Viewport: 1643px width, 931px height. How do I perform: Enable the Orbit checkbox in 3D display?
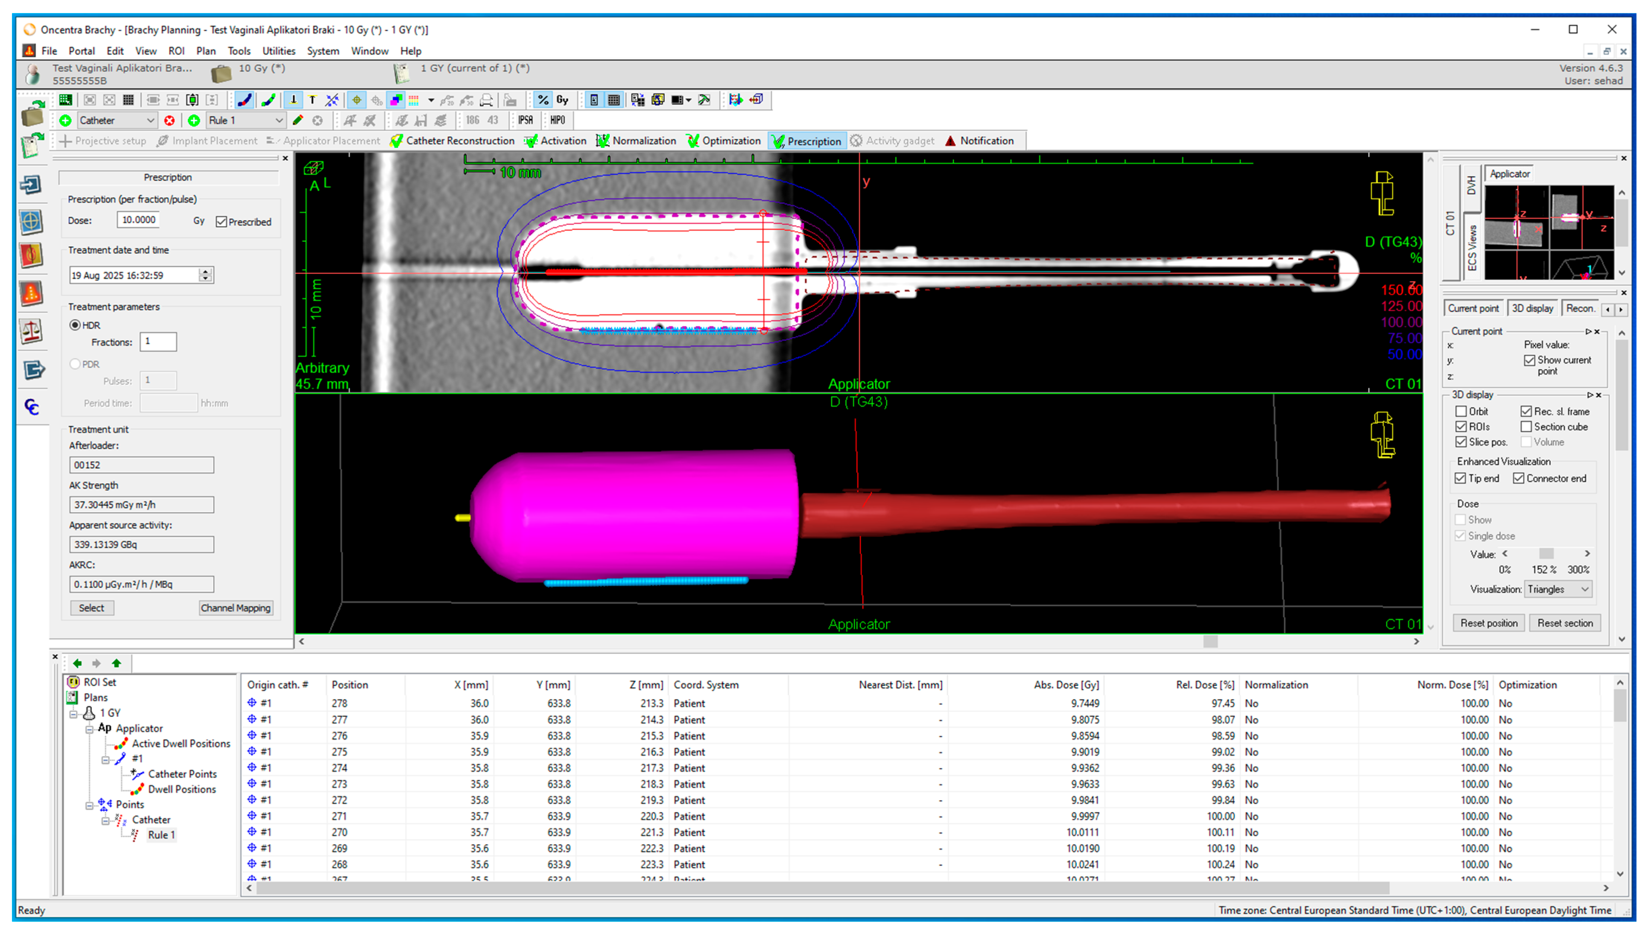point(1461,411)
